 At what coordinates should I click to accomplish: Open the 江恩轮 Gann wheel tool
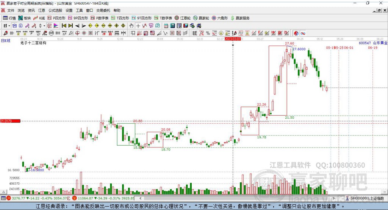click(183, 18)
